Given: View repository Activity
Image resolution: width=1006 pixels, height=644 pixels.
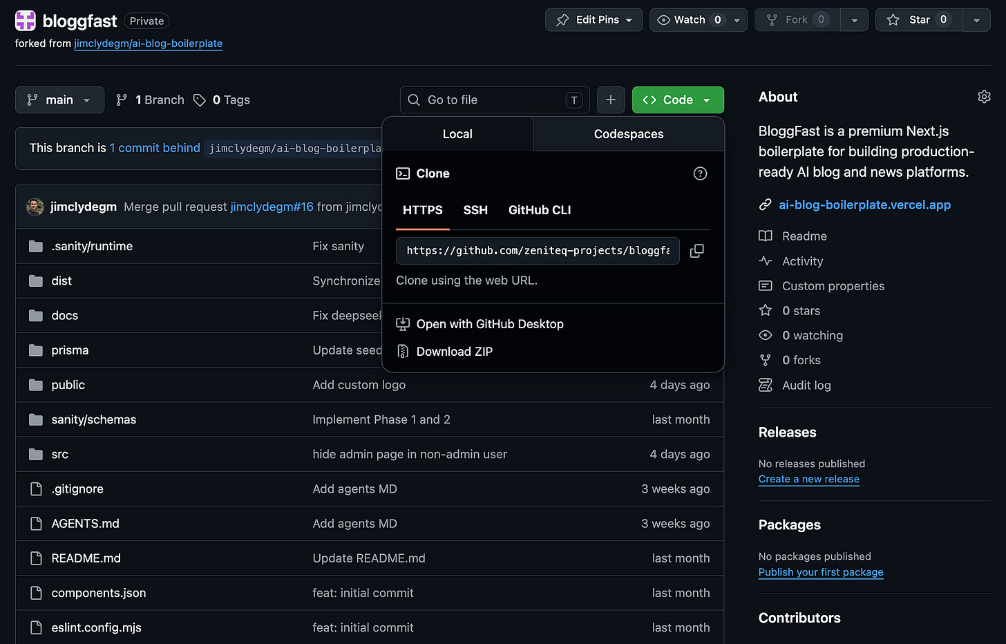Looking at the screenshot, I should (803, 261).
